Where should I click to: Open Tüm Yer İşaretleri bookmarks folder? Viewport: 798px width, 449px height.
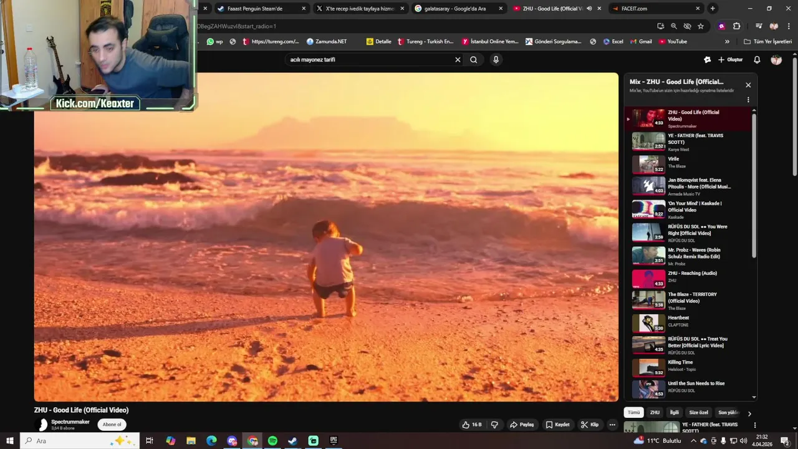767,42
